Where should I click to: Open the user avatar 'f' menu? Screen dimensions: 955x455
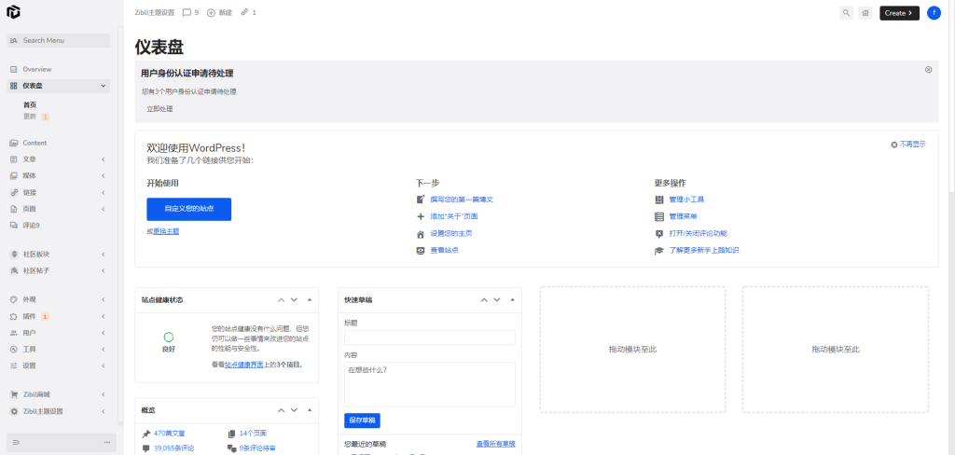pyautogui.click(x=934, y=13)
